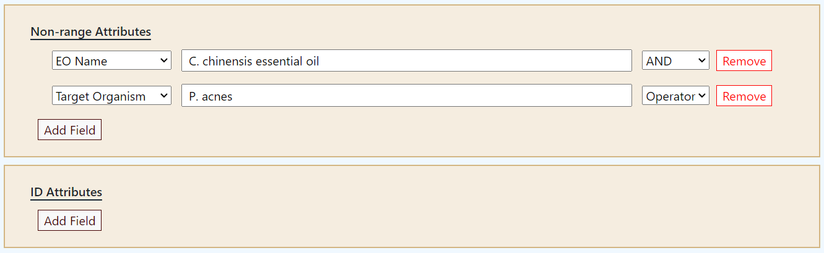
Task: Add Field under ID Attributes
Action: (x=69, y=221)
